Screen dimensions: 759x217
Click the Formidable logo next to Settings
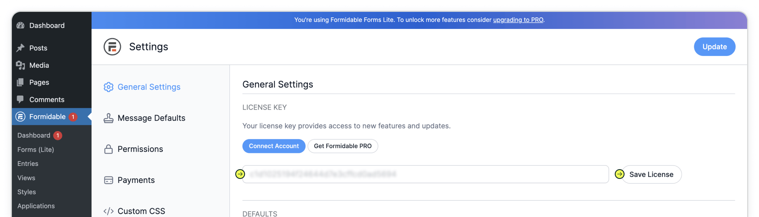coord(112,47)
